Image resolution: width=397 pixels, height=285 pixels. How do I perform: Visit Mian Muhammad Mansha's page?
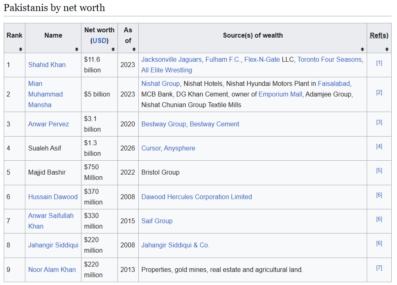(x=45, y=94)
